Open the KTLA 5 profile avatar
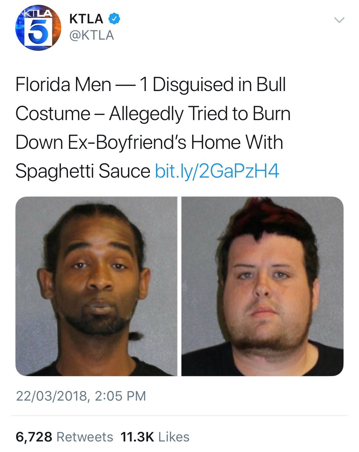The width and height of the screenshot is (359, 452). point(38,28)
